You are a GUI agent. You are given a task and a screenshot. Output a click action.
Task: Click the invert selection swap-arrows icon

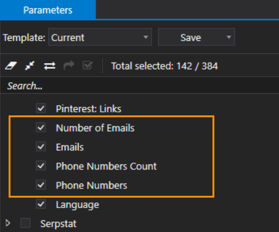(49, 66)
